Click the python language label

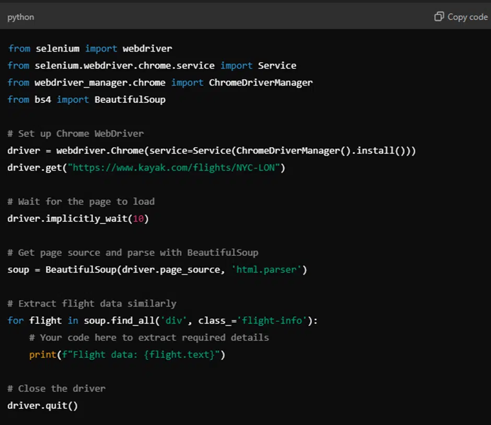[x=21, y=17]
